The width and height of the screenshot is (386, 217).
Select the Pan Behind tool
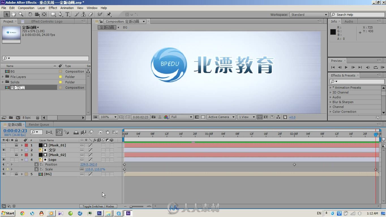44,14
